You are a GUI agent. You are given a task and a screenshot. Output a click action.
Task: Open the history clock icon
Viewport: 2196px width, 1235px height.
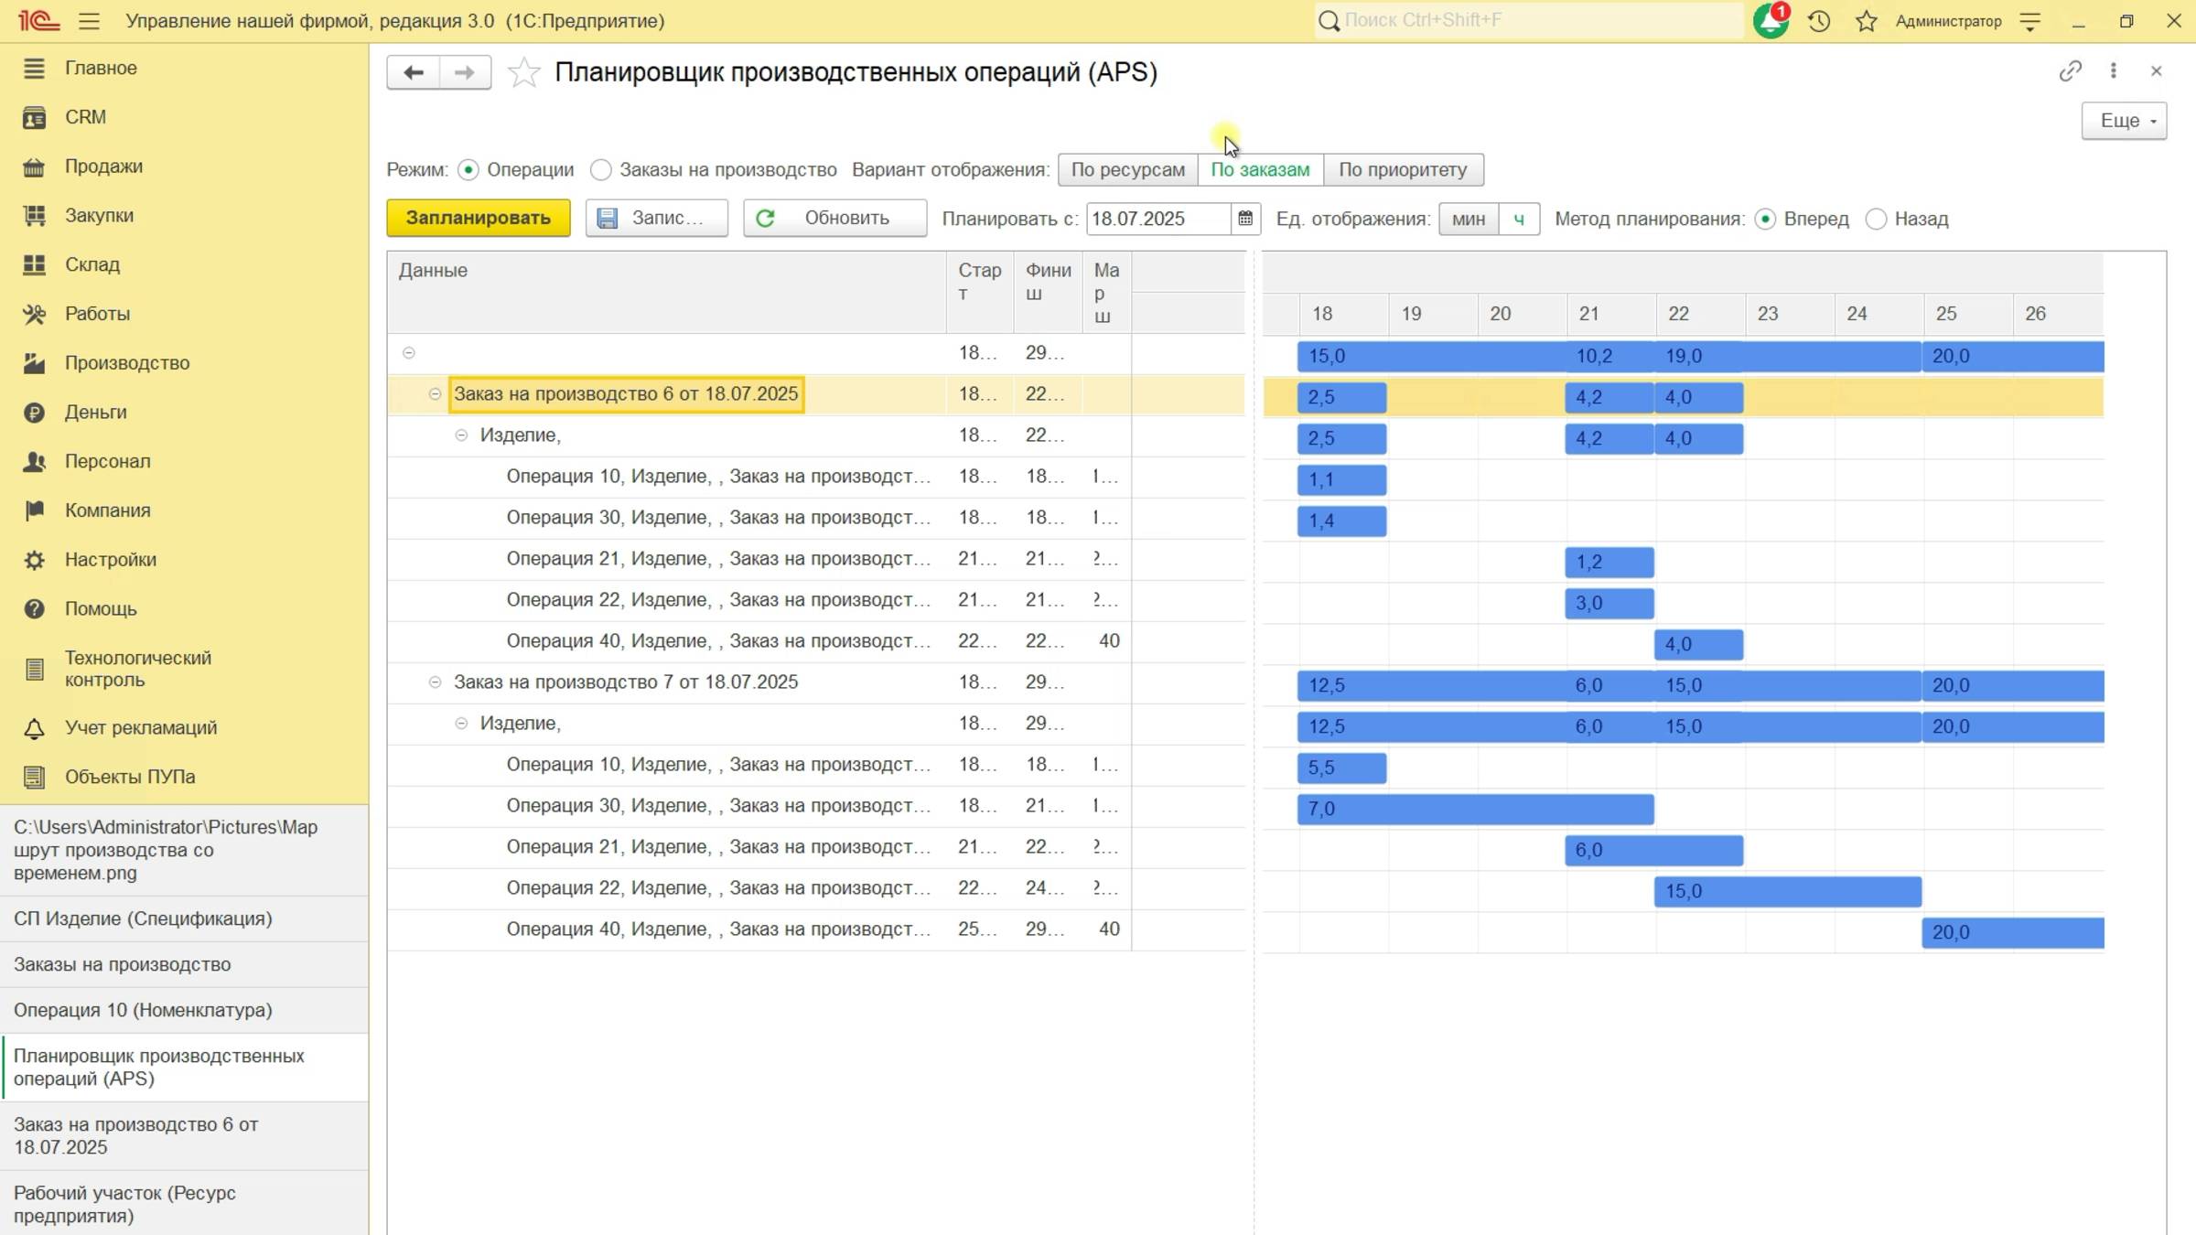pos(1819,21)
